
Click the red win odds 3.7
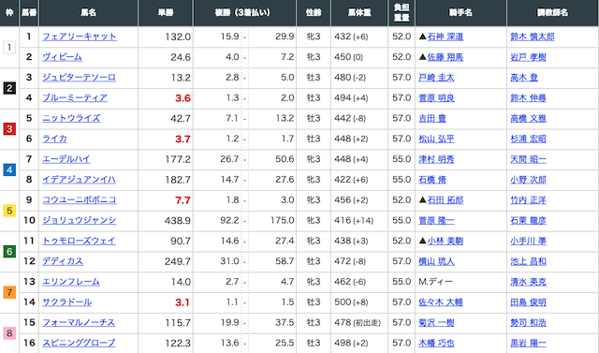click(183, 140)
